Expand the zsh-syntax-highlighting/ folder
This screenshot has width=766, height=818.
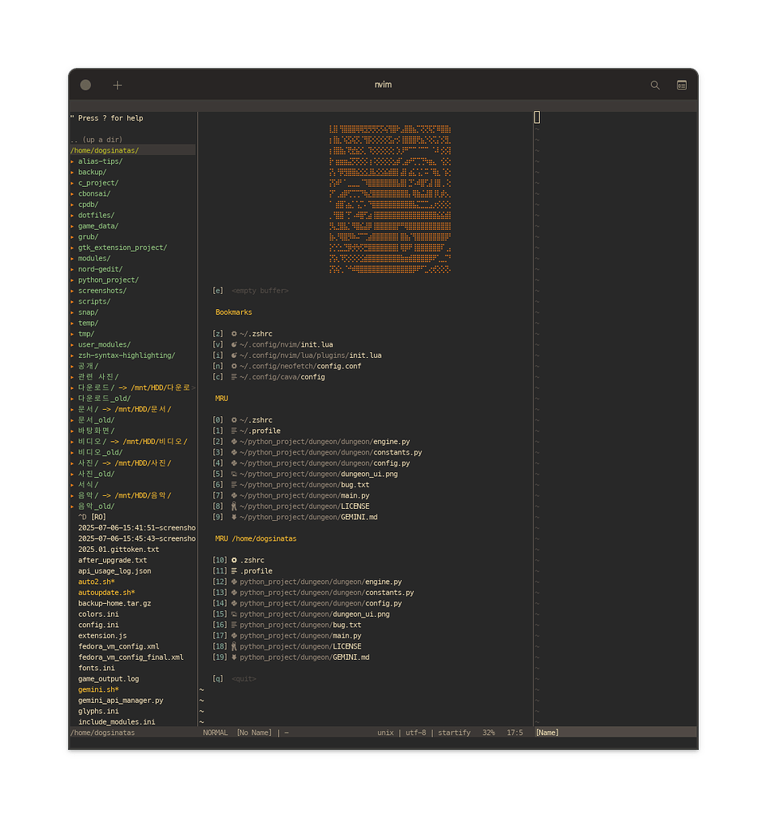pyautogui.click(x=72, y=355)
